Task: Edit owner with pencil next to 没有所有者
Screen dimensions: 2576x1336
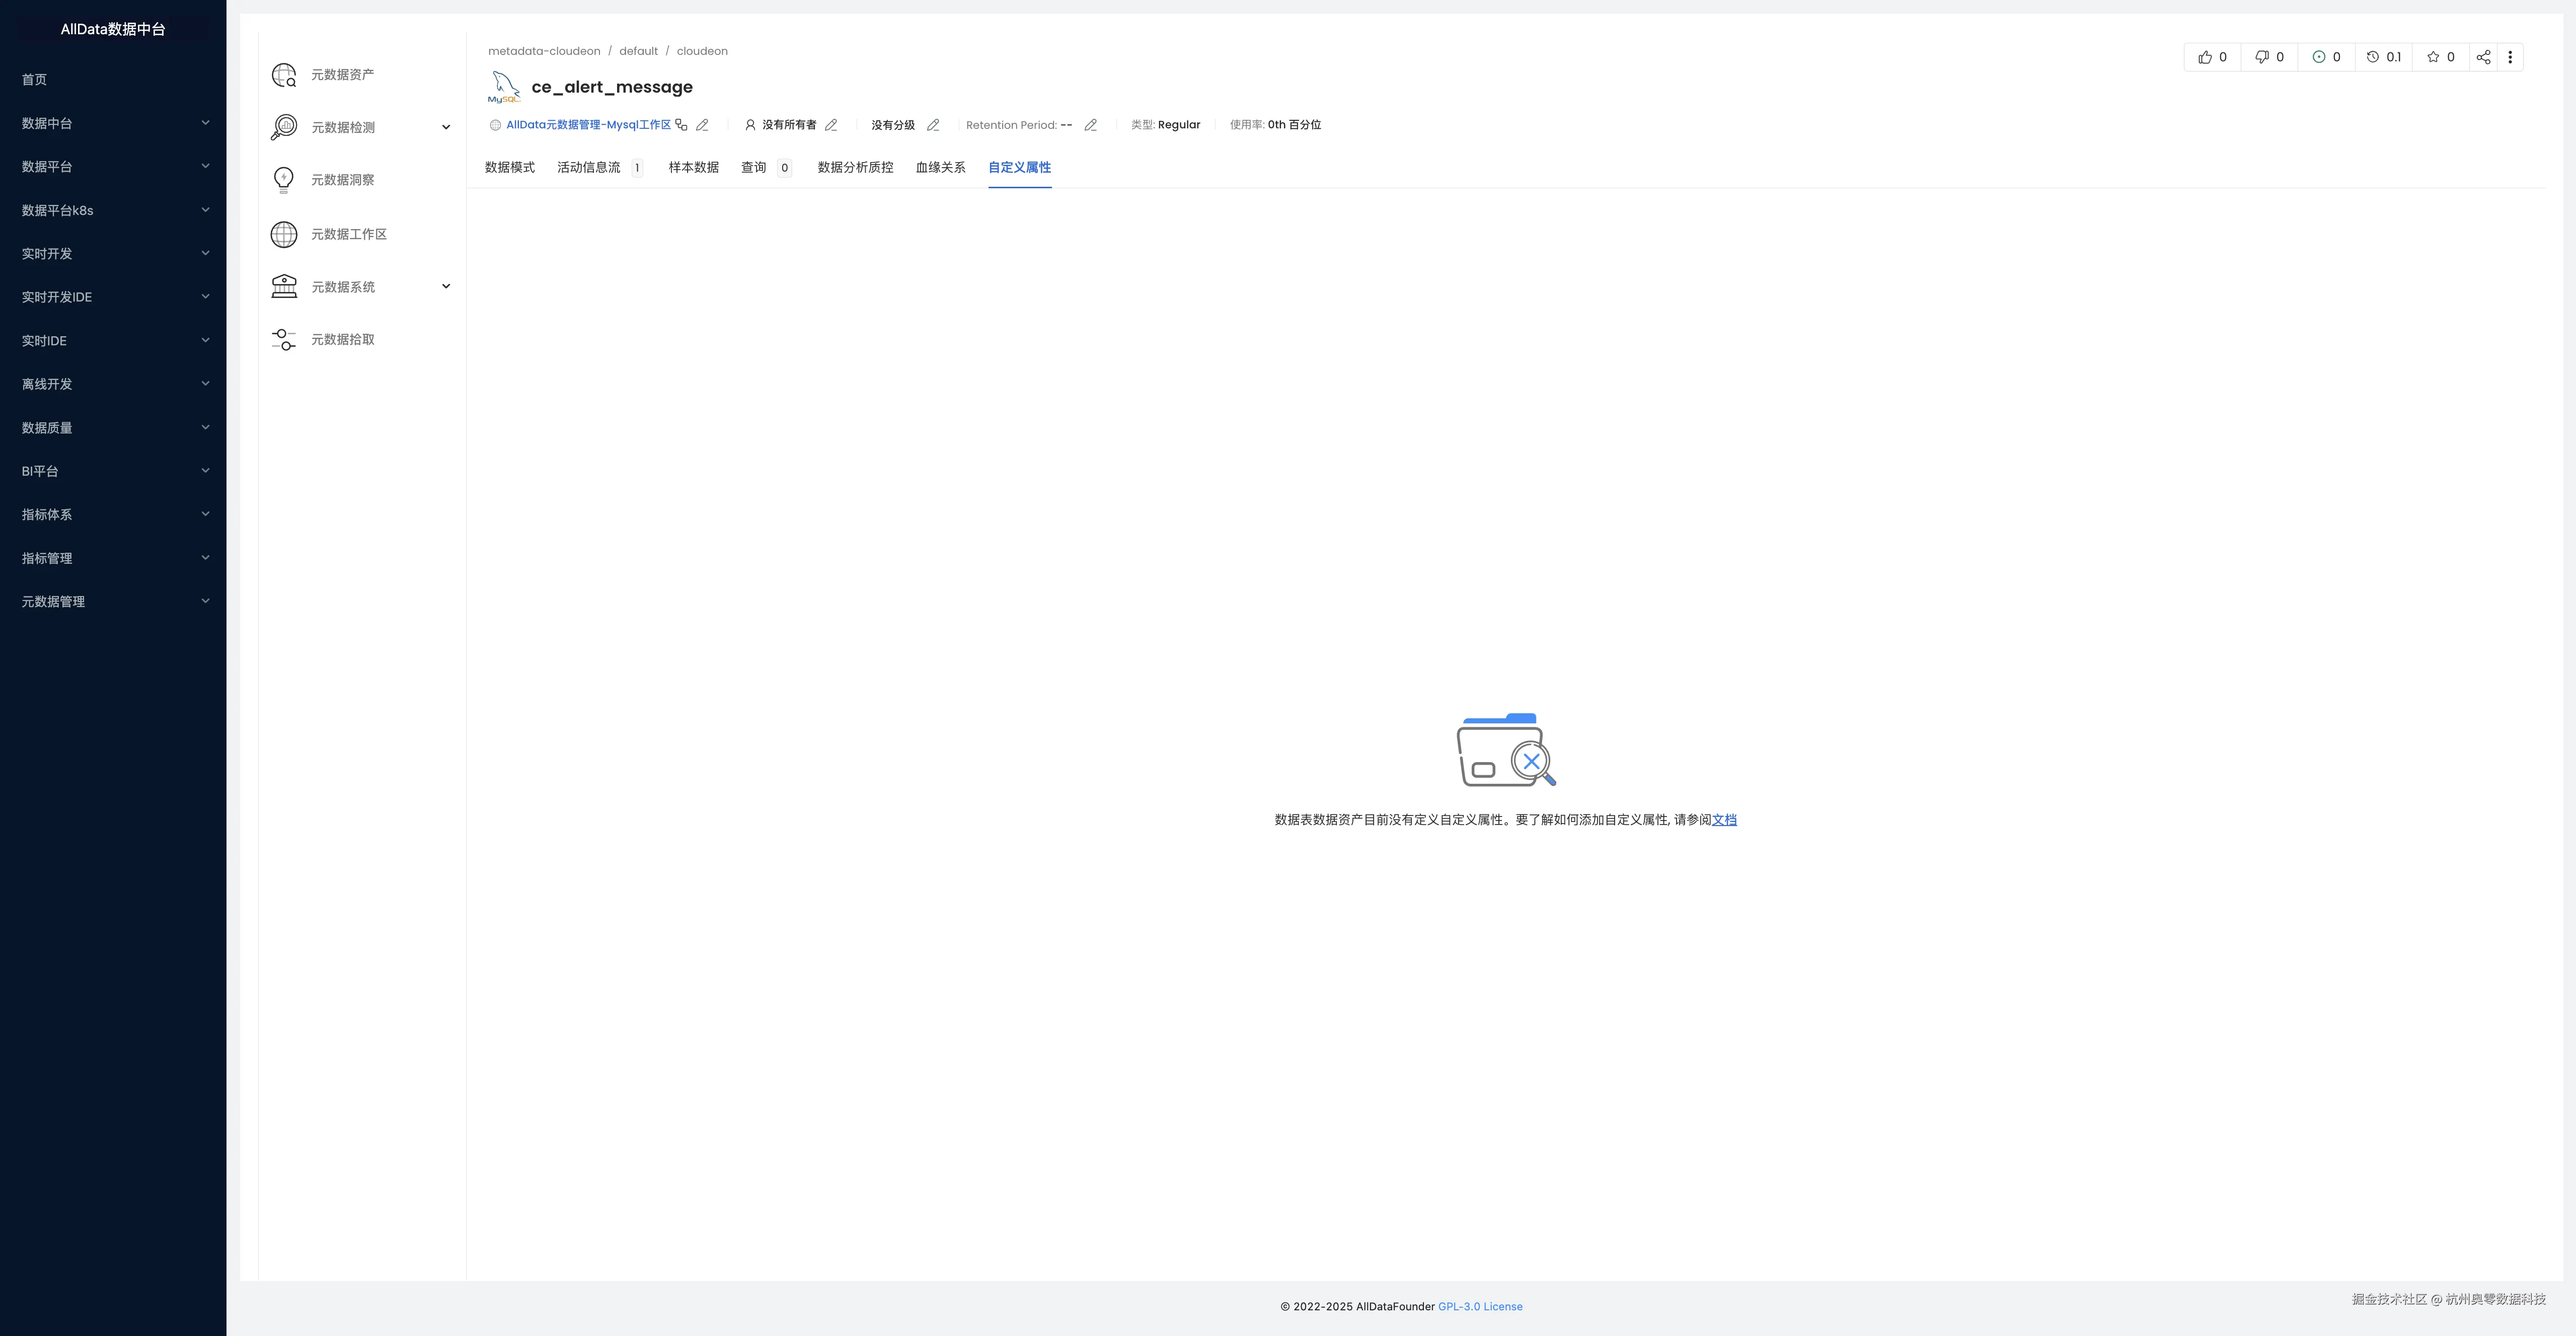Action: (x=831, y=125)
